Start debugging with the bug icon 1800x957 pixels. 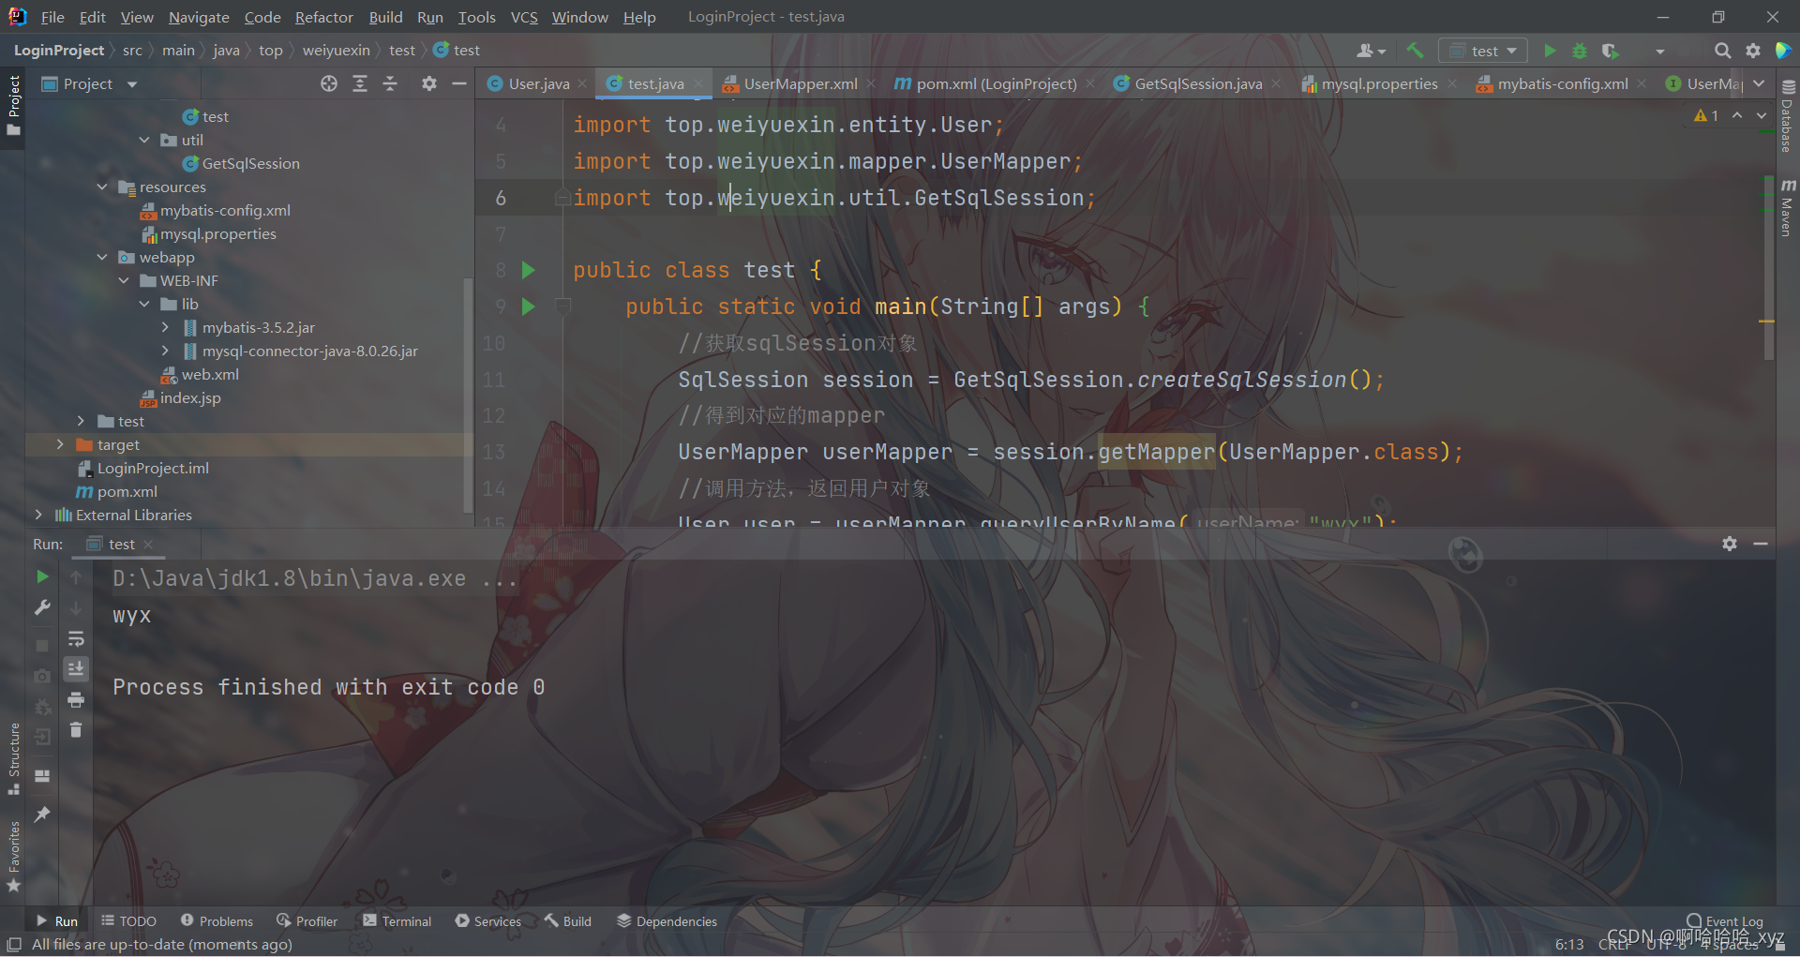pyautogui.click(x=1580, y=51)
